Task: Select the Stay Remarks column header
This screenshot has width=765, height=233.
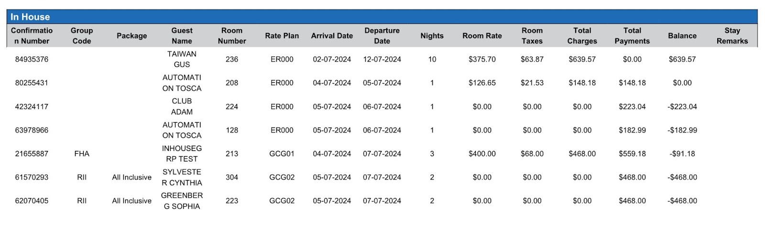Action: point(732,36)
